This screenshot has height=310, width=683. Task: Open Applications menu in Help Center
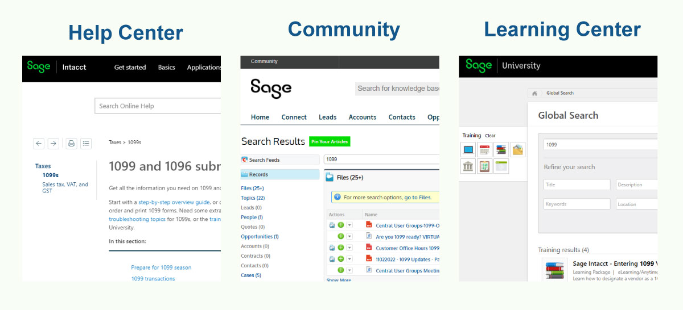(x=204, y=67)
